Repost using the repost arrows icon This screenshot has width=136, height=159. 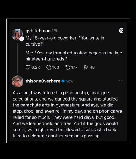pos(68,67)
